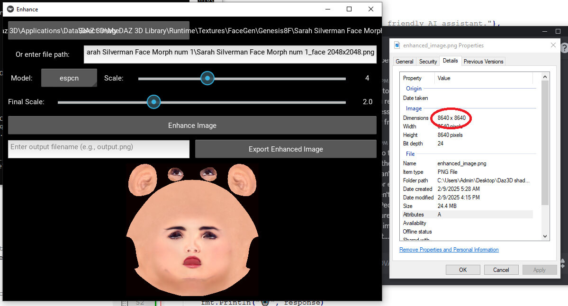Screen dimensions: 568x306
Task: Click the property list scrollbar down arrow
Action: pyautogui.click(x=545, y=236)
